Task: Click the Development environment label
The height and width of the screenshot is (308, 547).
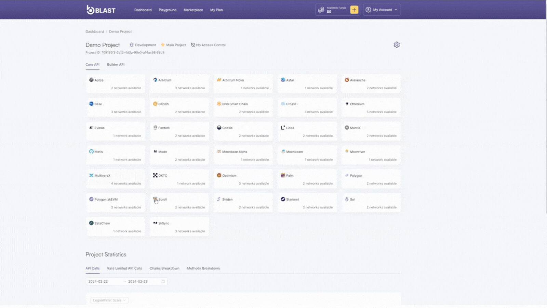Action: coord(143,45)
